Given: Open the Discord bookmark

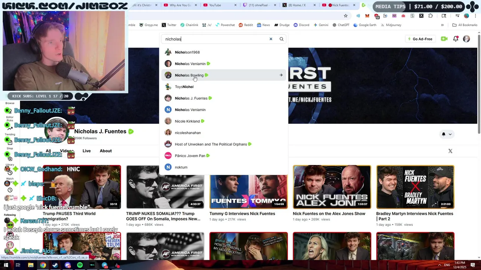Looking at the screenshot, I should click(301, 25).
